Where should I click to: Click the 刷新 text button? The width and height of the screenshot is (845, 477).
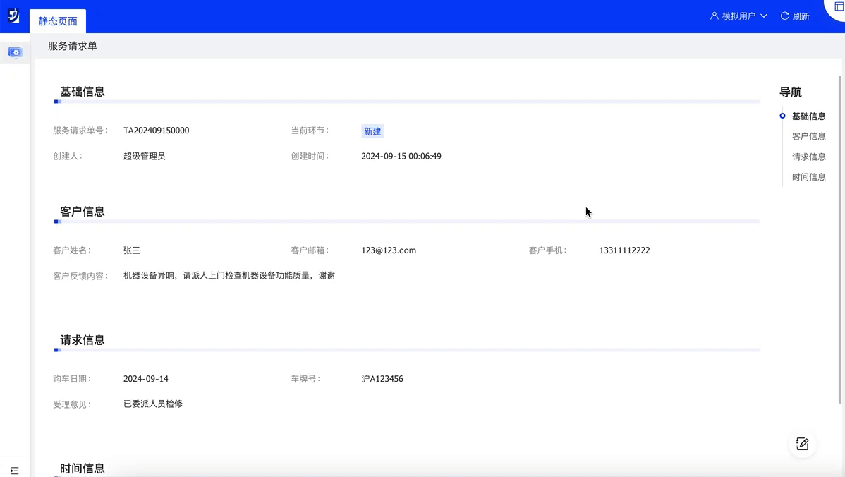click(801, 16)
